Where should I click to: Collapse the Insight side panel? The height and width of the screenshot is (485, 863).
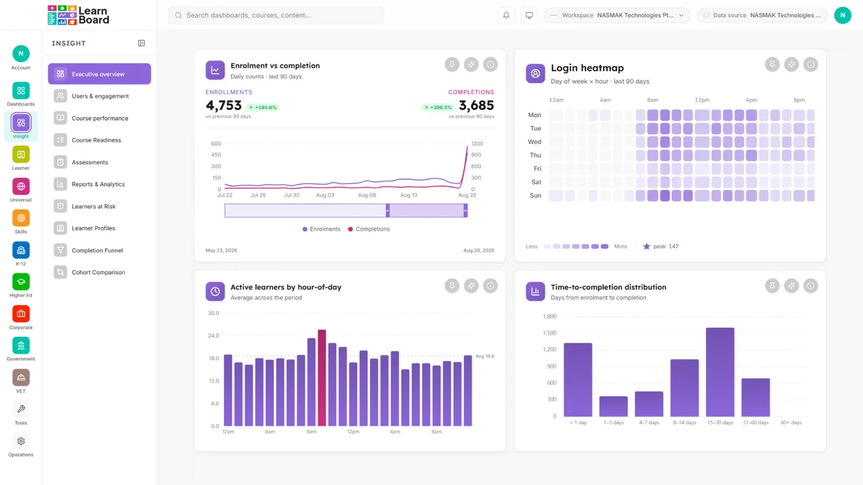coord(142,43)
